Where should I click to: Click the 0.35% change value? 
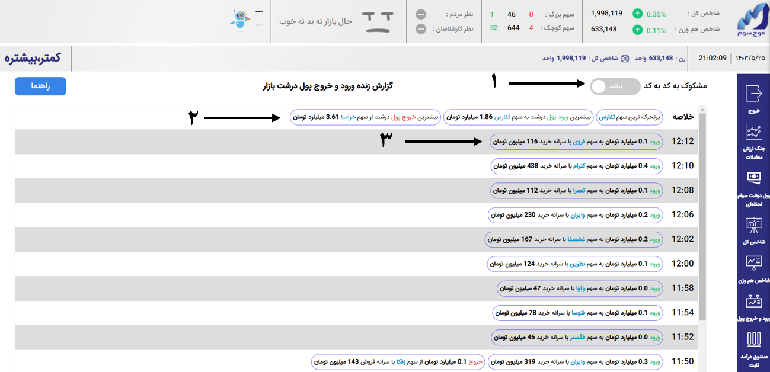(x=656, y=14)
